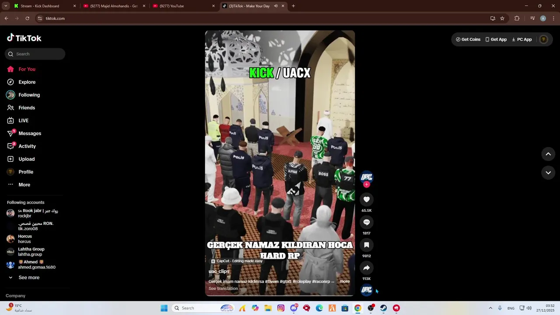Switch to Majid Almohandis YouTube tab
This screenshot has height=315, width=560.
pos(114,6)
